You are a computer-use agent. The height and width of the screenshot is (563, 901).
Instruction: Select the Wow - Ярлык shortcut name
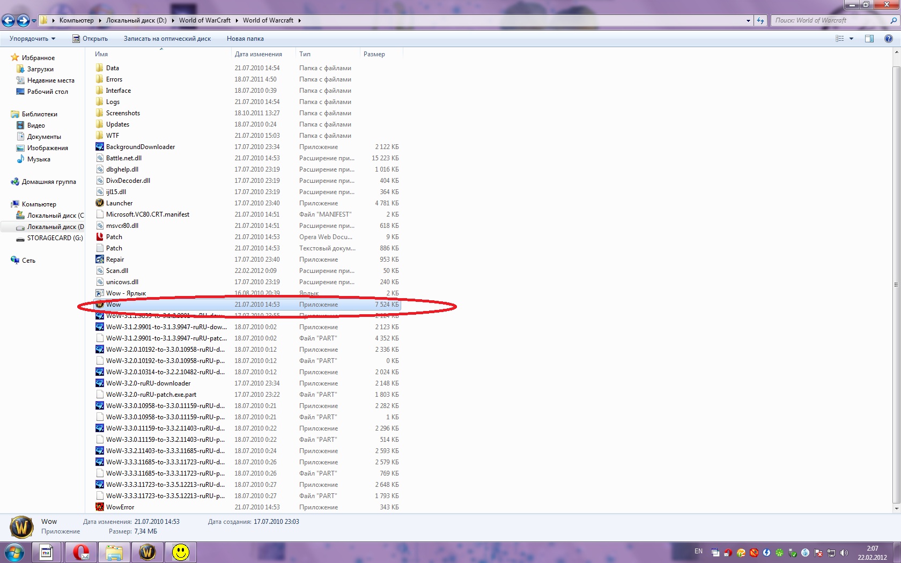pyautogui.click(x=126, y=293)
